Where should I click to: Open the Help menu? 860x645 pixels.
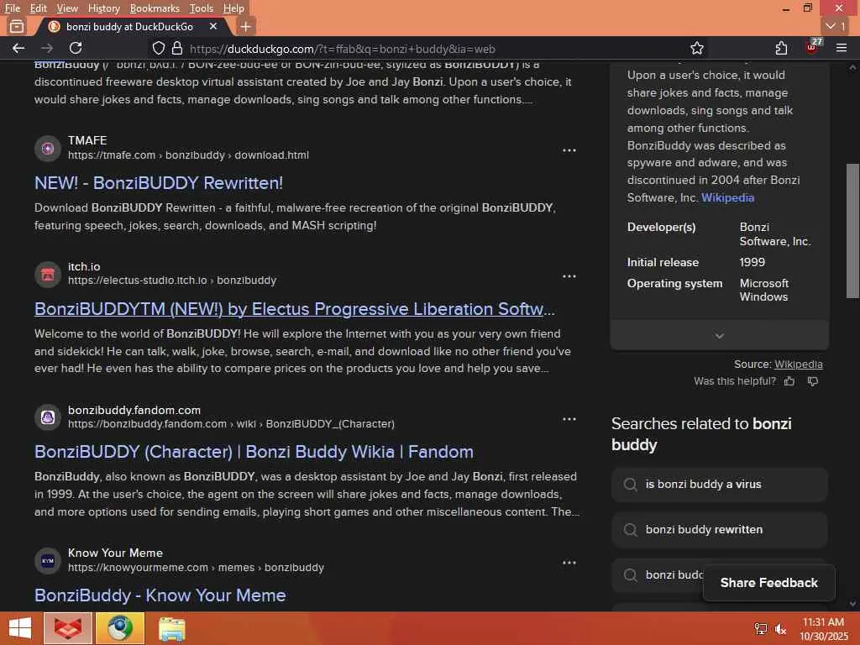tap(233, 8)
